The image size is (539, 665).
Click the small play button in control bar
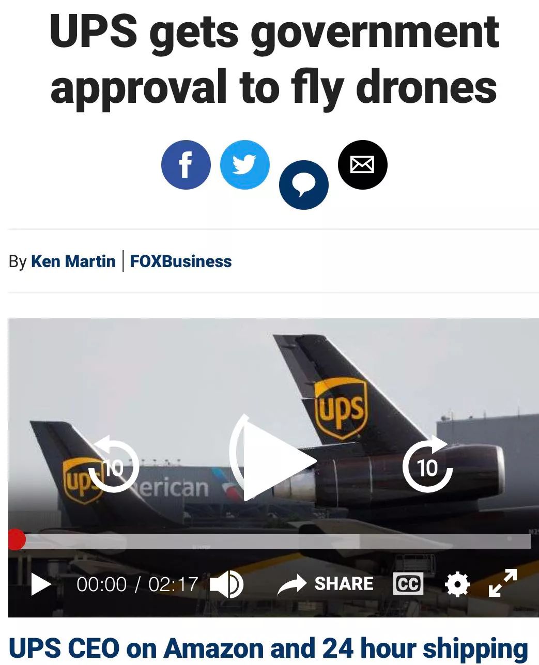[41, 584]
